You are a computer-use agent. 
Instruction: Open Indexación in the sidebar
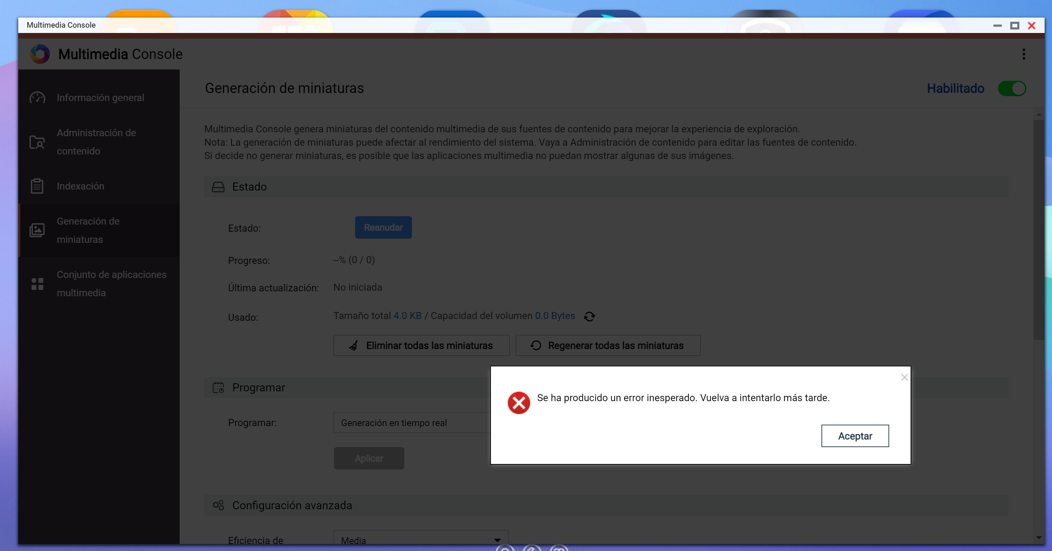click(x=80, y=186)
